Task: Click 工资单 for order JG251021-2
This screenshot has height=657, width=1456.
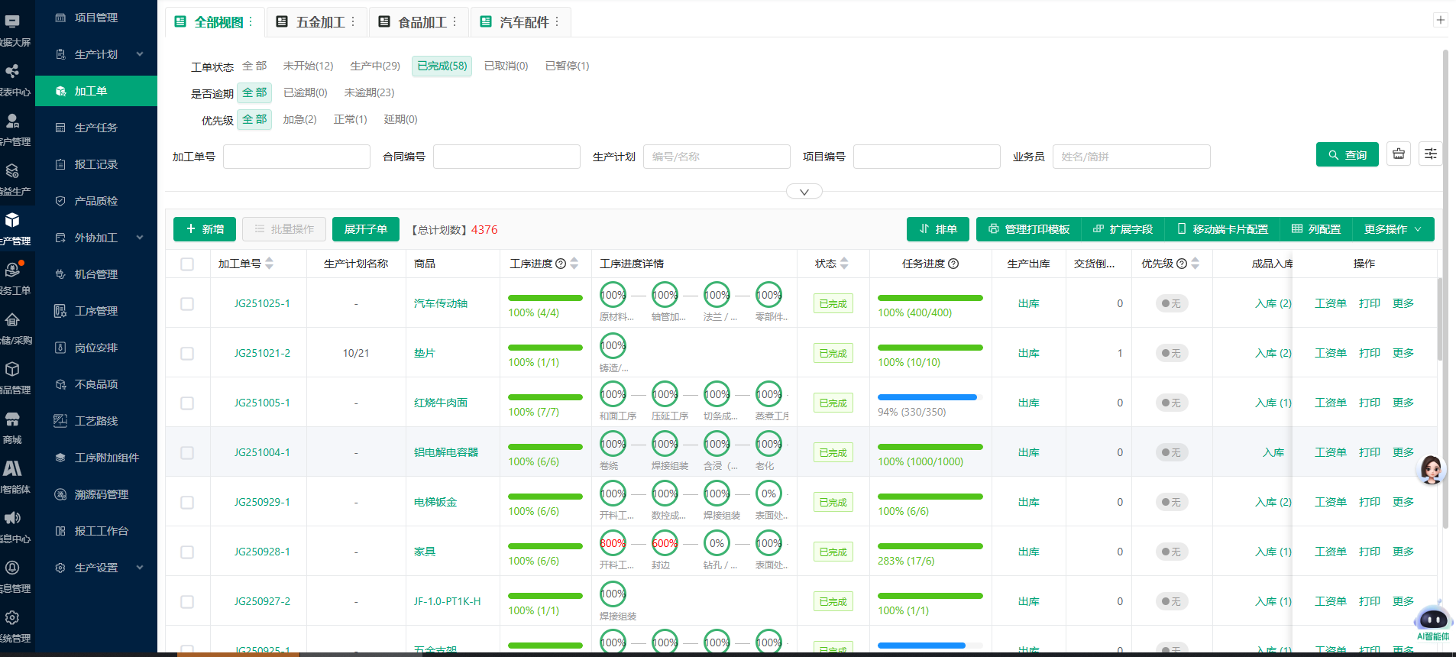Action: 1331,353
